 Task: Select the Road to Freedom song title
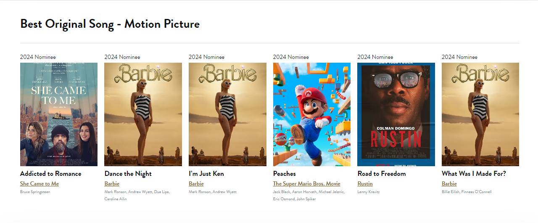382,174
